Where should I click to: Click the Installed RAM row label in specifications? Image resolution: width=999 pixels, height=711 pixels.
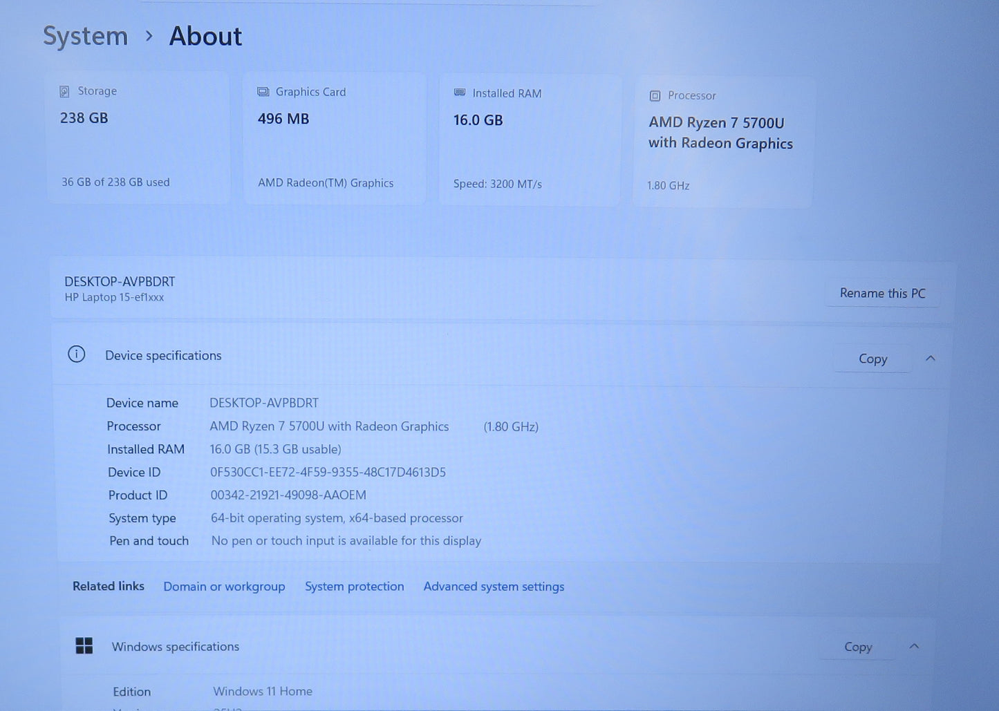point(146,449)
